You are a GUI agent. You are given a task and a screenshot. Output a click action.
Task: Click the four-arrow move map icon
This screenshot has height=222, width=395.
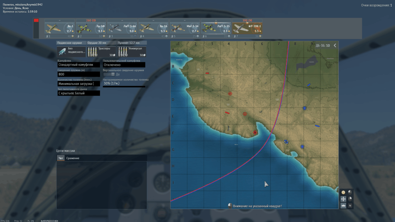343,199
